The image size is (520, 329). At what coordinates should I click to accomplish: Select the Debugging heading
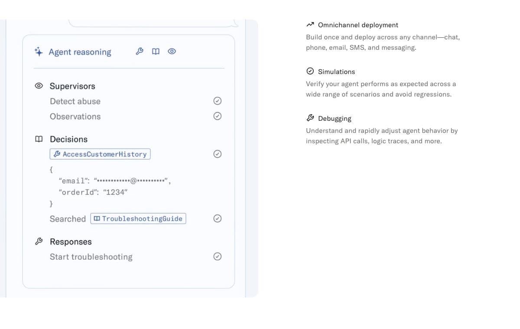coord(335,119)
